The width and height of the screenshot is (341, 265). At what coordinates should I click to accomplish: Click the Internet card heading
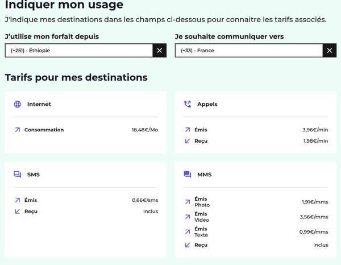coord(39,104)
